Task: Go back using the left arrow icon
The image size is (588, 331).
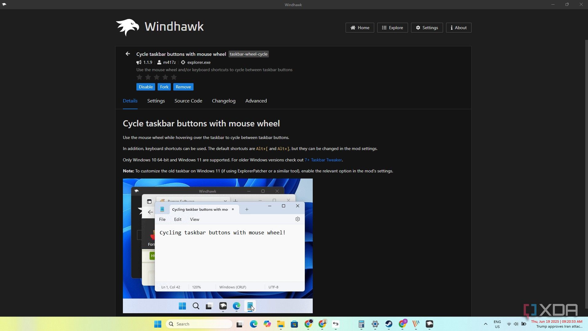Action: (128, 54)
